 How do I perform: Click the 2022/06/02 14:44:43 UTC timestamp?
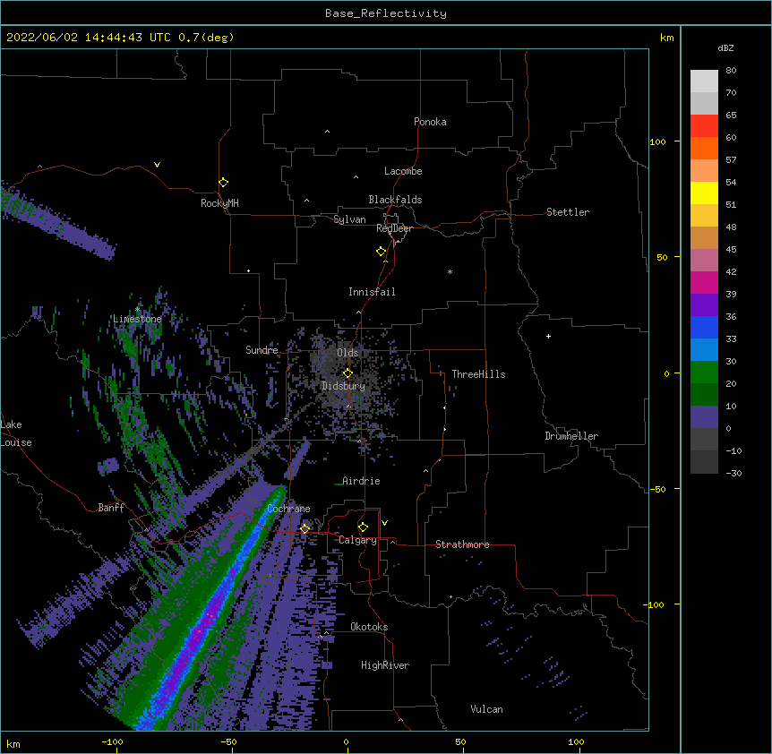click(x=89, y=38)
